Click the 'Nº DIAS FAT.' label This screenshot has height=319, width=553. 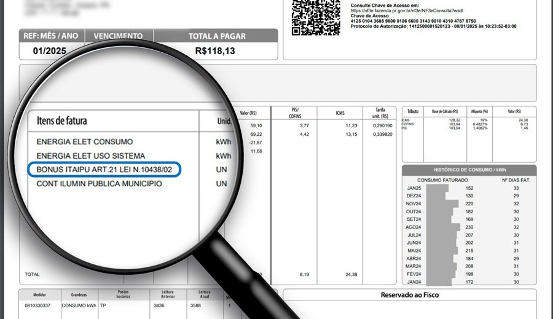(x=516, y=180)
